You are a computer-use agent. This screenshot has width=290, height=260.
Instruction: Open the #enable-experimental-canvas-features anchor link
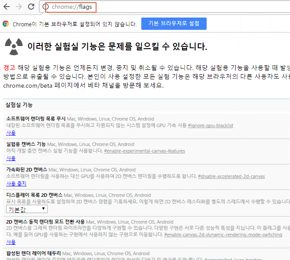144,151
